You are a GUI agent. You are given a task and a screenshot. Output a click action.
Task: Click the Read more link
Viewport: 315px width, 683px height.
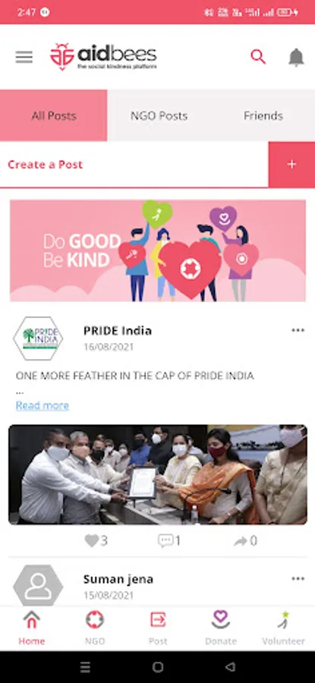click(x=43, y=405)
